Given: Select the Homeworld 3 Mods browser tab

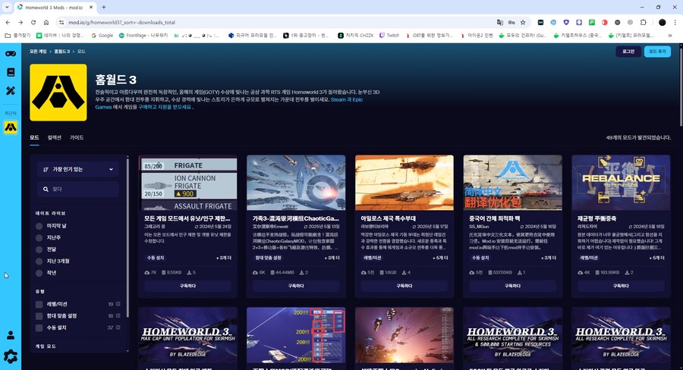Looking at the screenshot, I should tap(55, 8).
